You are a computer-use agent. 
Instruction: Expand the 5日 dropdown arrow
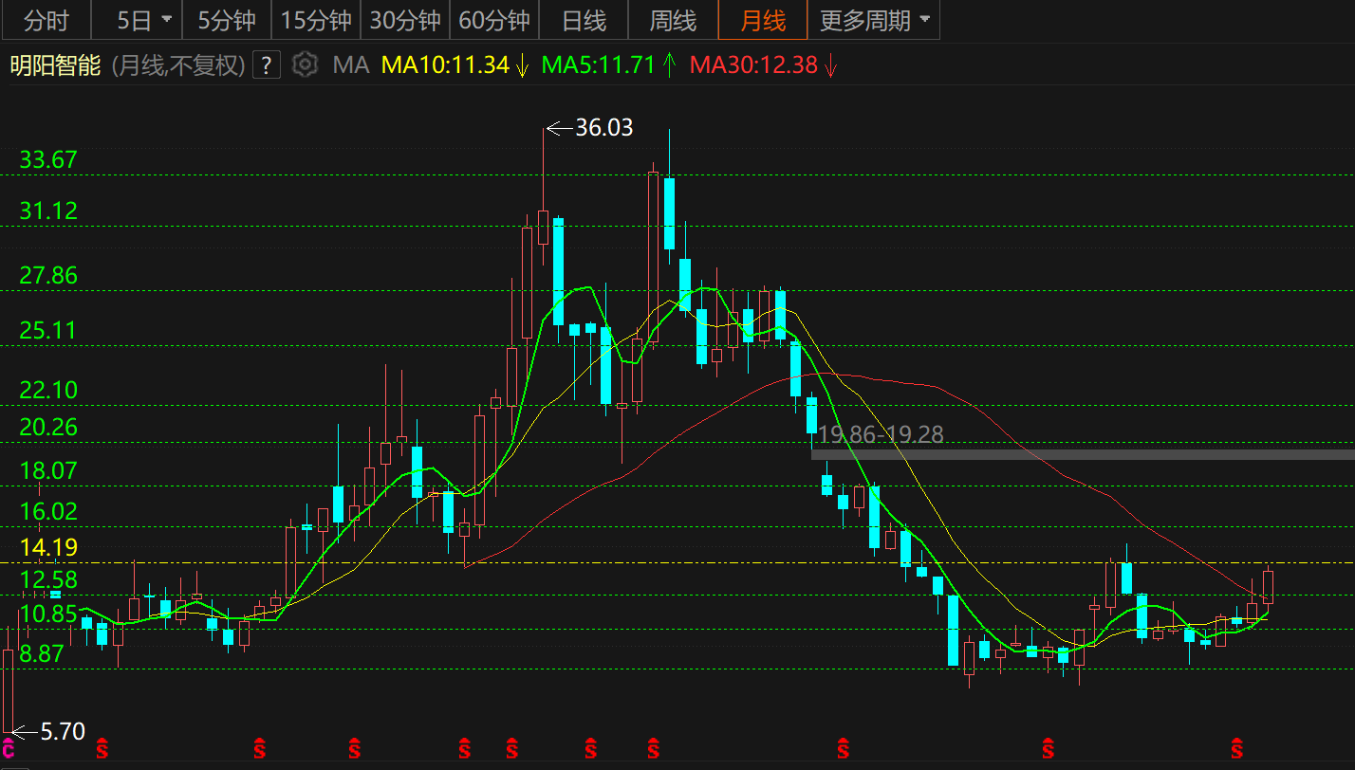167,20
